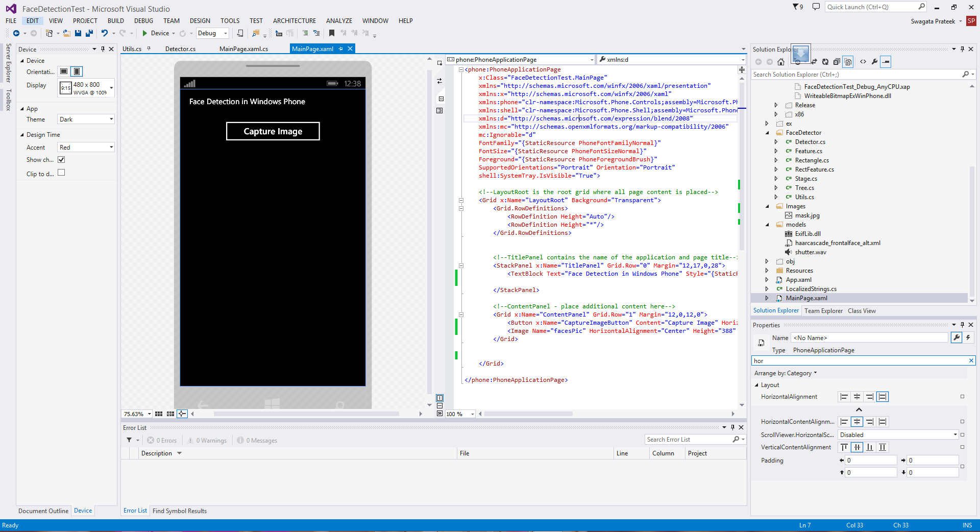Click the Quick Launch search box

(x=875, y=7)
